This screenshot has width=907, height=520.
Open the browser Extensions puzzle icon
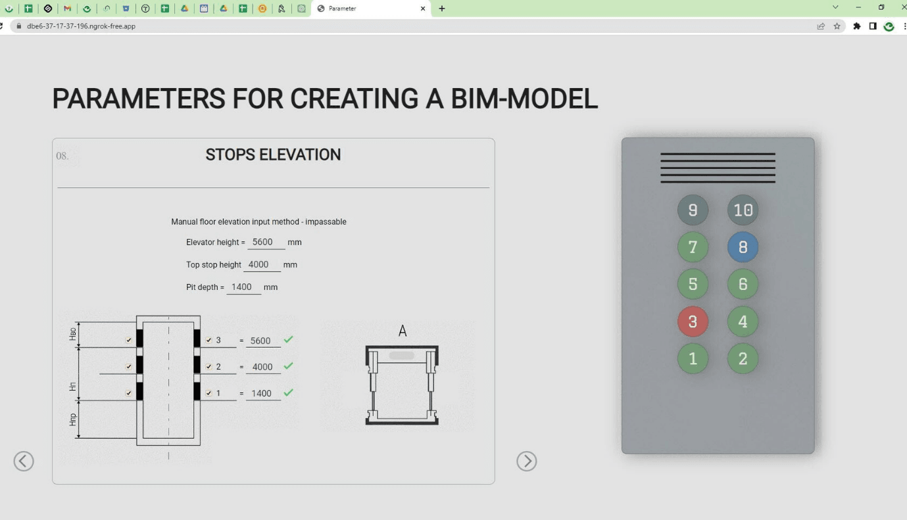click(x=856, y=26)
